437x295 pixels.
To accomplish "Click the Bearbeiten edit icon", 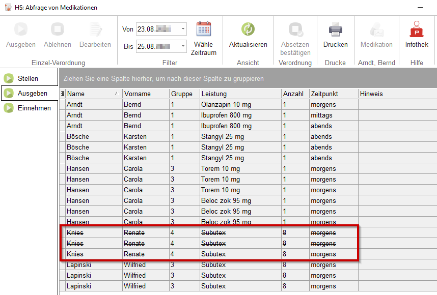I will pyautogui.click(x=95, y=29).
